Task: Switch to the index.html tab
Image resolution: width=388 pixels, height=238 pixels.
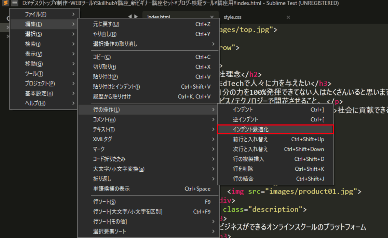Action: click(159, 17)
